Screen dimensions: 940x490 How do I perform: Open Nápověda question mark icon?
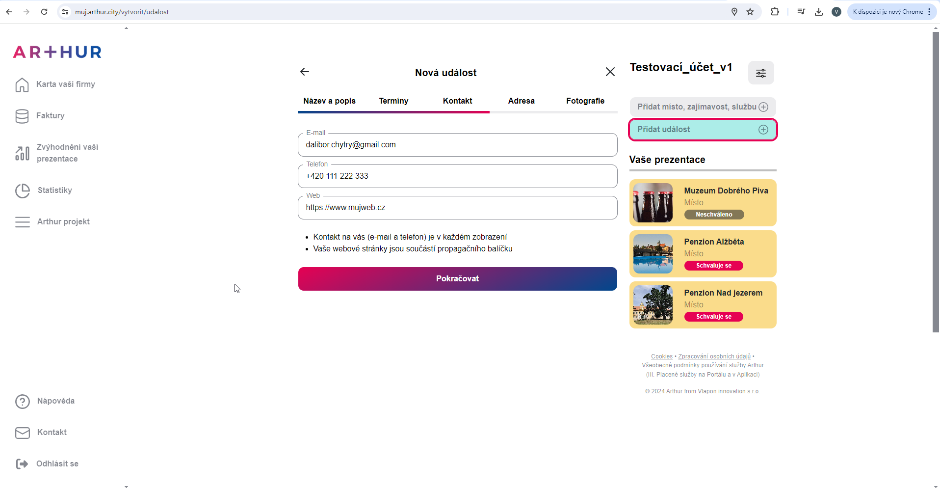tap(23, 401)
